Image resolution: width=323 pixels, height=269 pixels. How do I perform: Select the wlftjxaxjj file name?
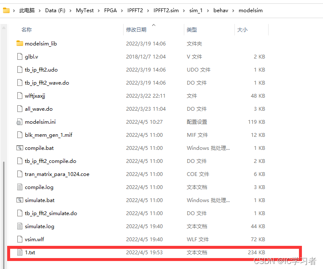35,96
